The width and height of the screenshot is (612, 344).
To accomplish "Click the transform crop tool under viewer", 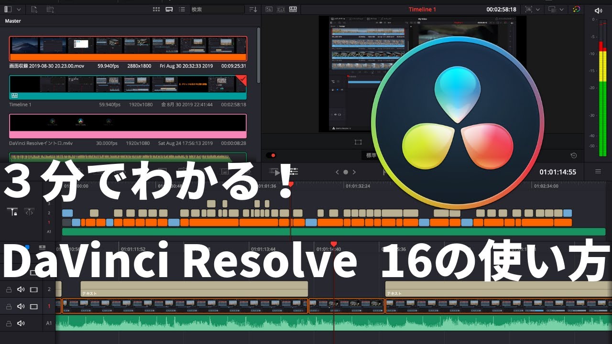I will (358, 142).
